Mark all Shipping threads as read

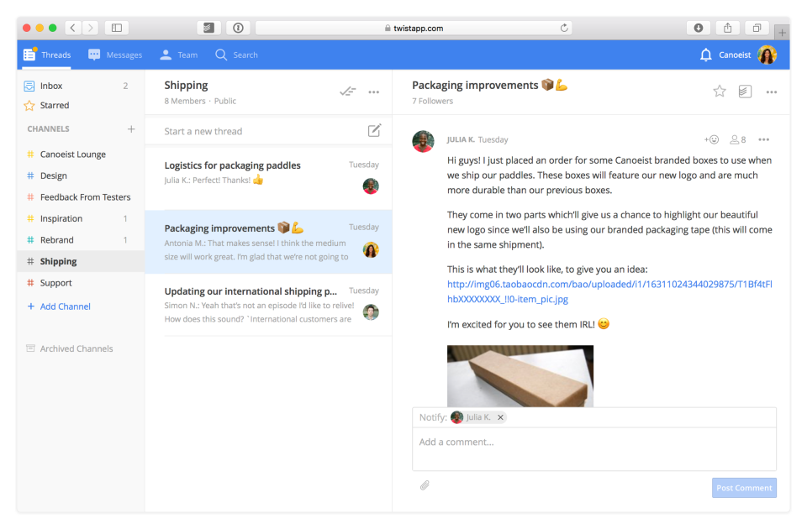[x=347, y=92]
